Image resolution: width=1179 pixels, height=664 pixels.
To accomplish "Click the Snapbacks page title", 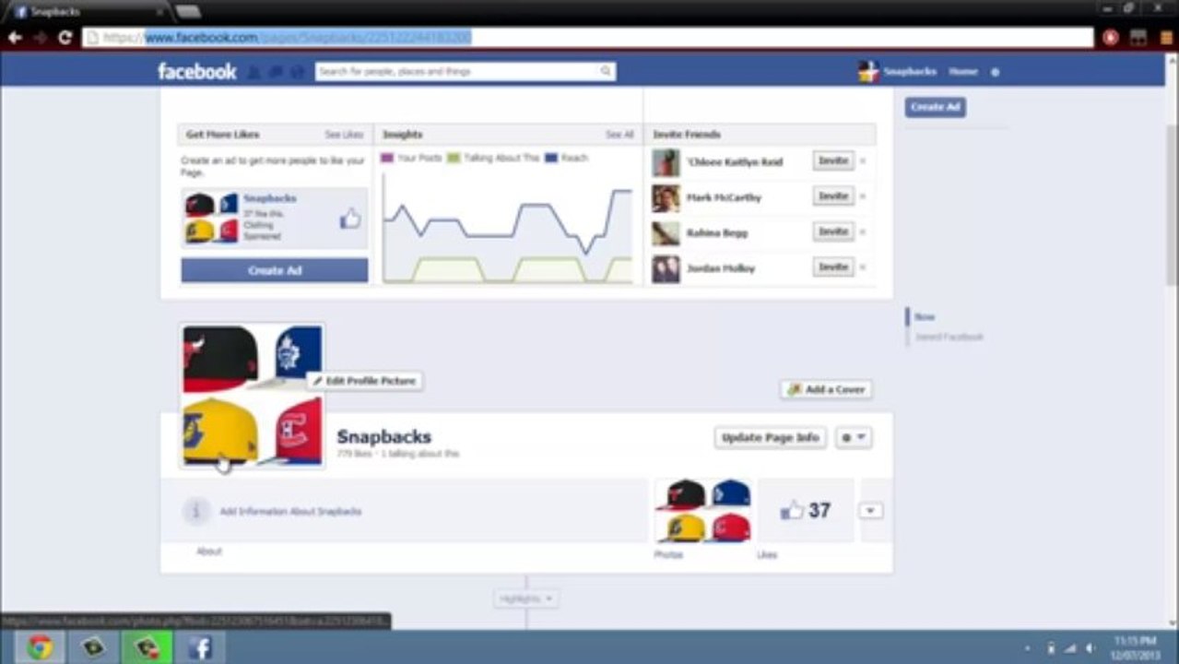I will [x=384, y=436].
